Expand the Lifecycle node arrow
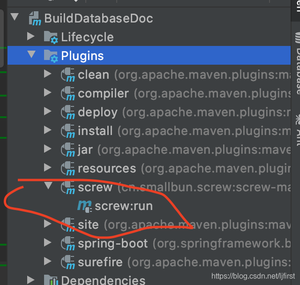Screen dimensions: 300x285 coord(31,37)
